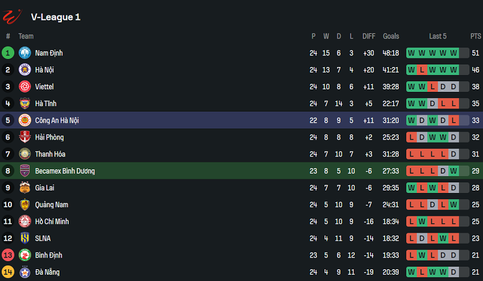The image size is (483, 281).
Task: Click Viettel team crest icon
Action: [x=25, y=87]
